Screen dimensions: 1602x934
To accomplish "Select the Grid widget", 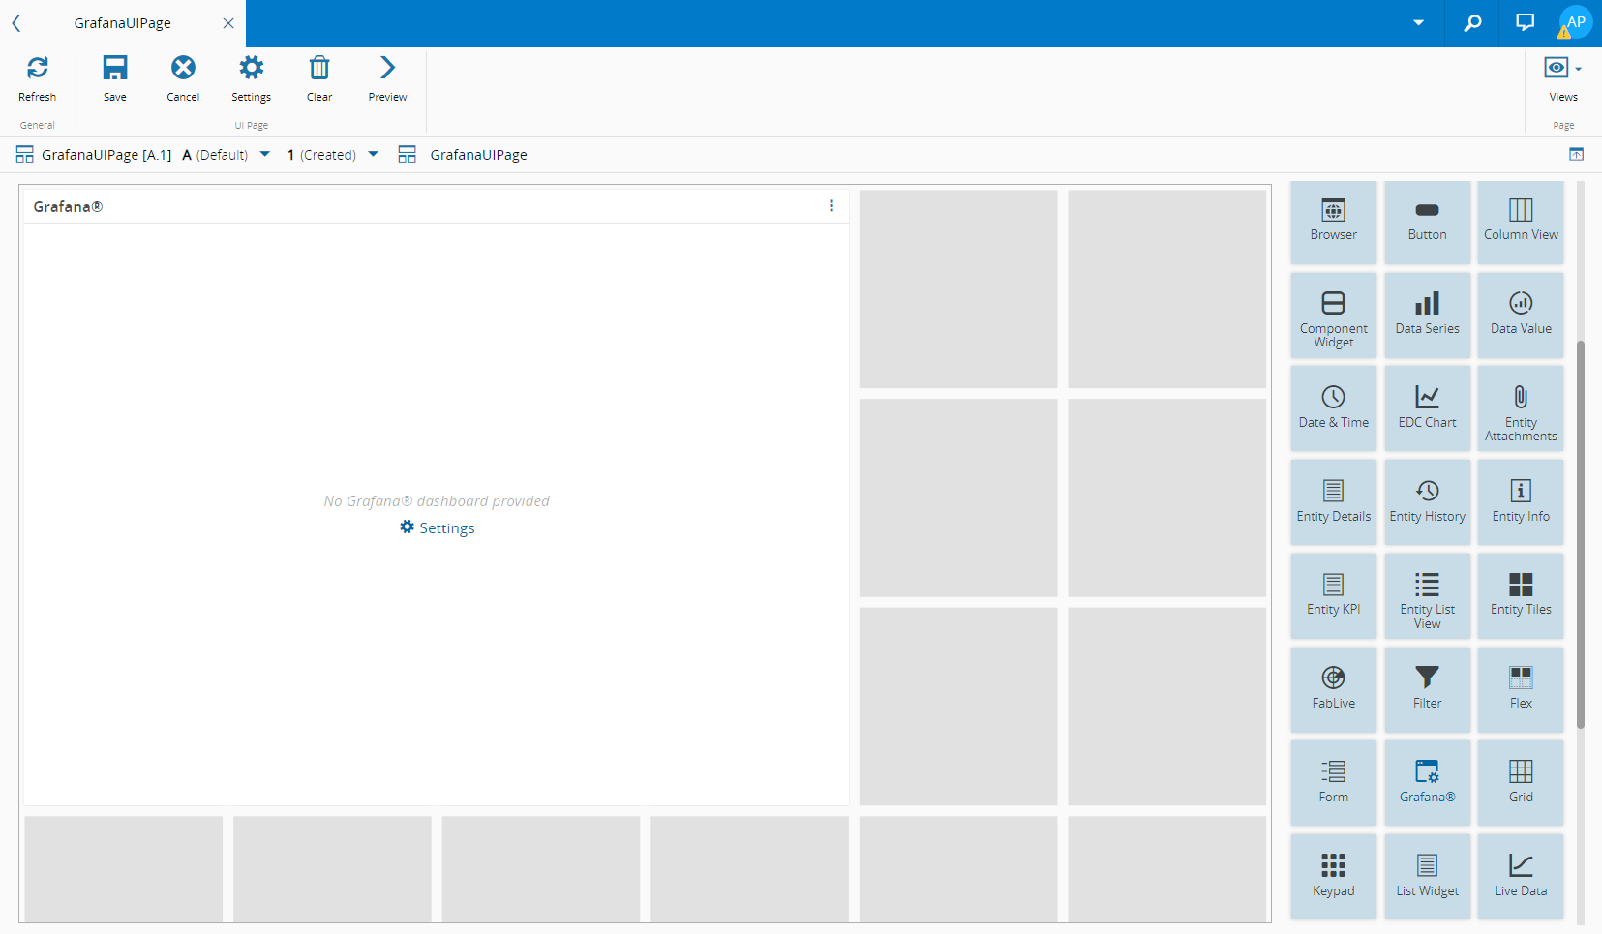I will coord(1521,783).
